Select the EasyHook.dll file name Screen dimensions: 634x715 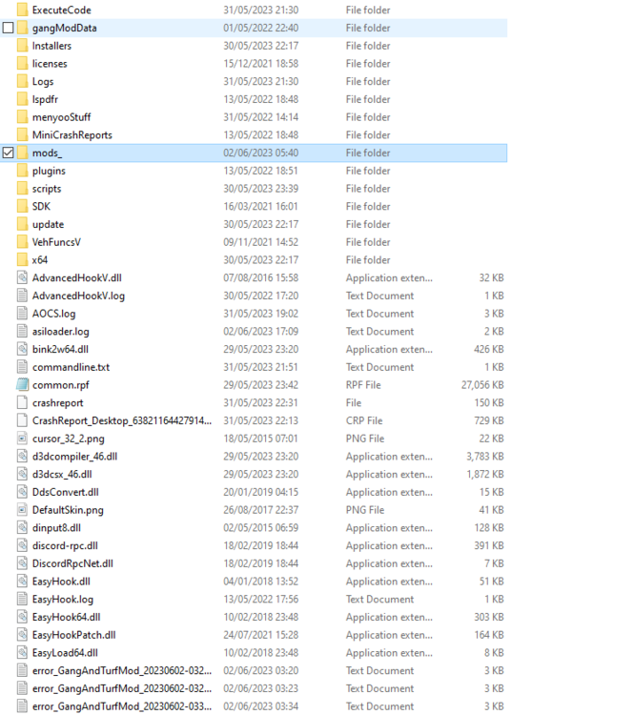coord(61,582)
